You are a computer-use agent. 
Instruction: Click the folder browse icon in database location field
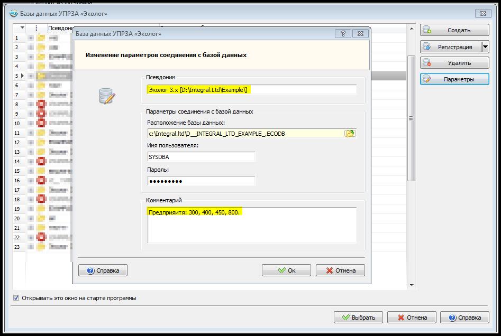tap(350, 133)
